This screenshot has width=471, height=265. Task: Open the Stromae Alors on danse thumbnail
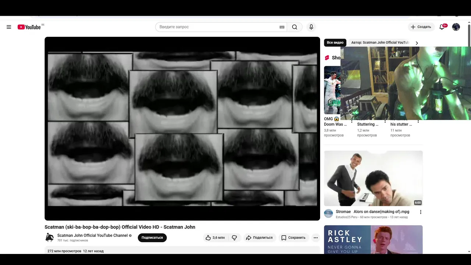pyautogui.click(x=373, y=178)
